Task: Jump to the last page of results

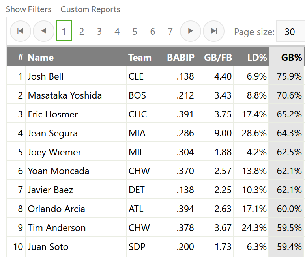Action: point(213,31)
